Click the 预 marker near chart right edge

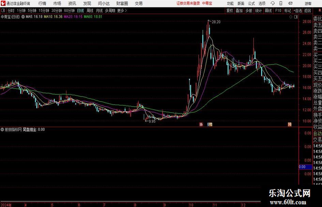[290, 124]
